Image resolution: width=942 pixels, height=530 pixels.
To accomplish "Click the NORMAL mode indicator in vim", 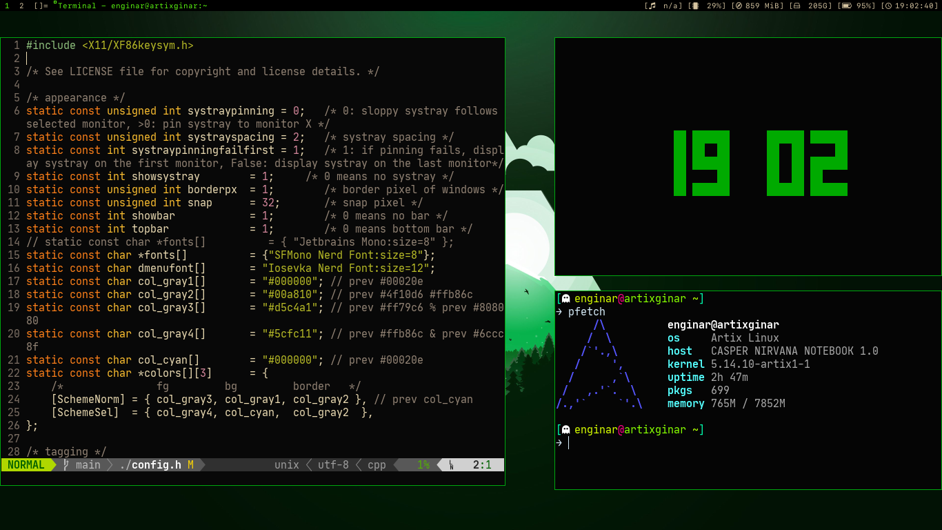I will 26,465.
